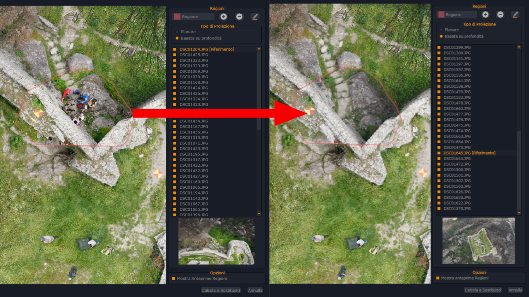529x297 pixels.
Task: Add a new region with the plus icon
Action: pos(224,16)
